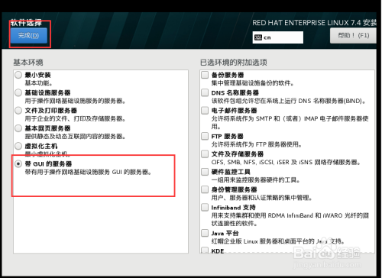Click the DNS 名称服务器 label text
382x278 pixels.
pyautogui.click(x=235, y=92)
